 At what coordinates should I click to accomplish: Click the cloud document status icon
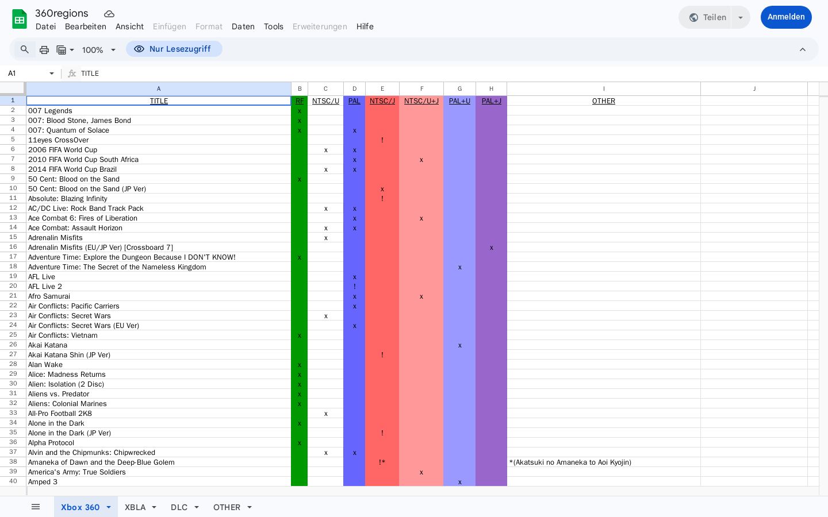click(x=109, y=14)
